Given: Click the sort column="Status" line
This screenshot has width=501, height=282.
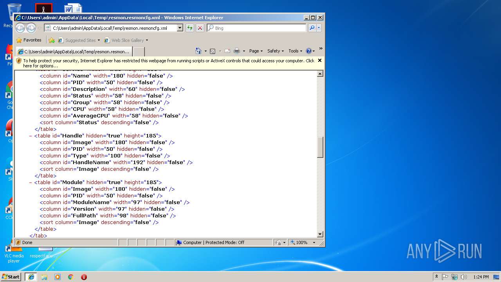Looking at the screenshot, I should coord(99,123).
